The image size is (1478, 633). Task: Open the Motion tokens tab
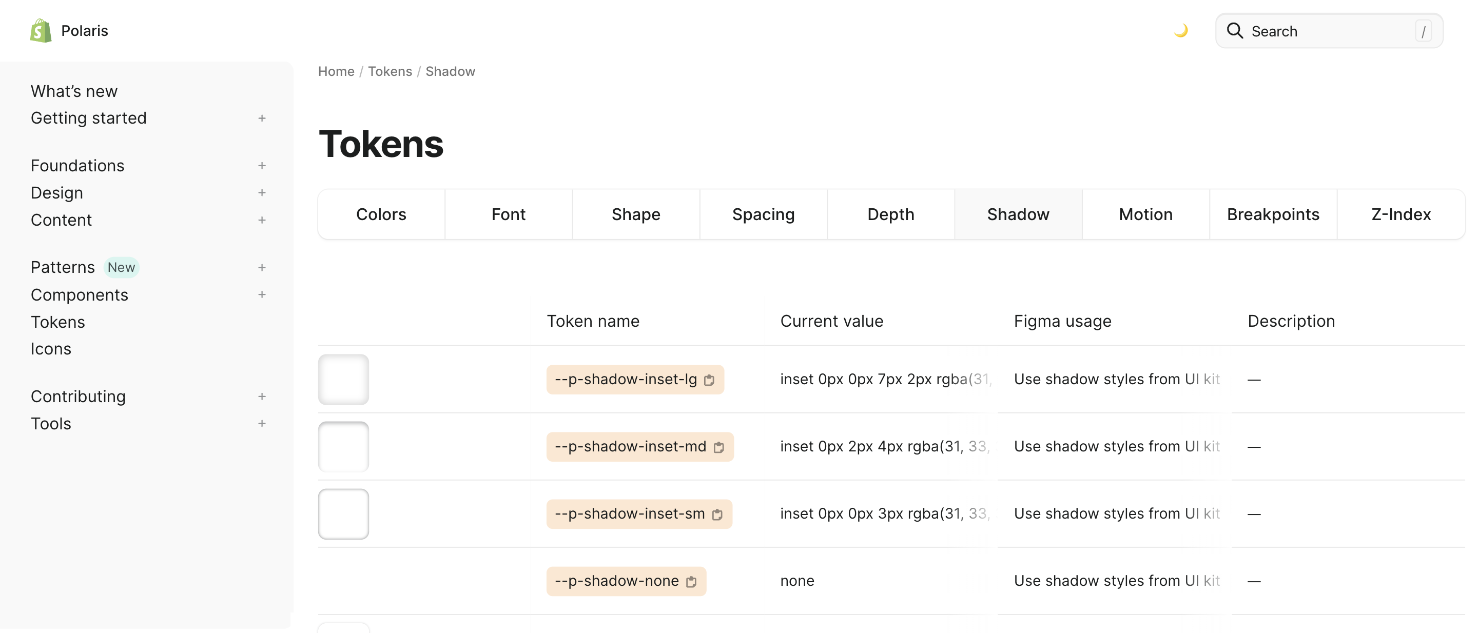pyautogui.click(x=1145, y=214)
